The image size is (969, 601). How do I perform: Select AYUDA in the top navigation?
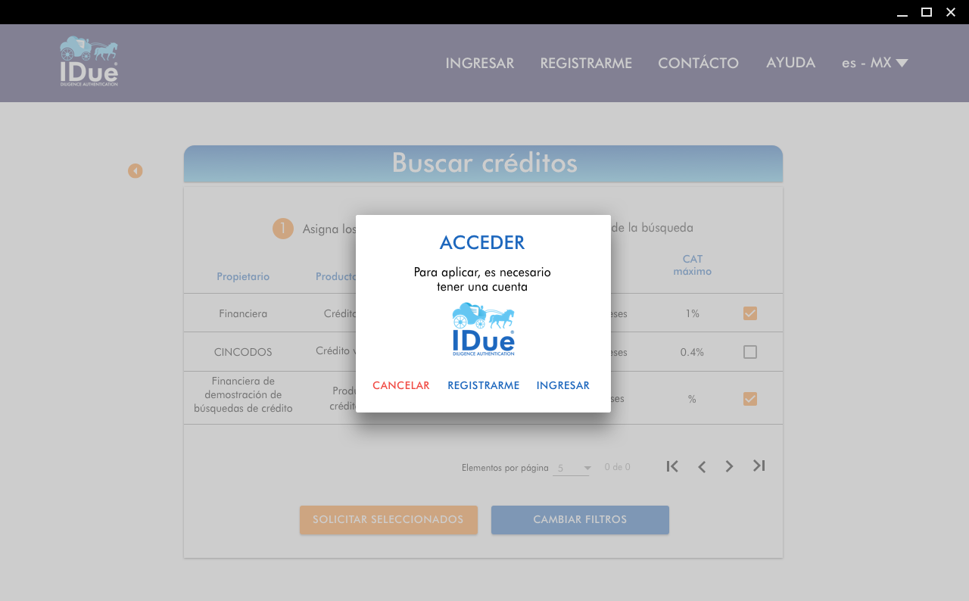pyautogui.click(x=790, y=63)
